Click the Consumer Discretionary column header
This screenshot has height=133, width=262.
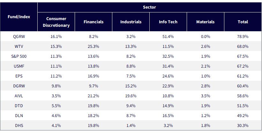[56, 22]
